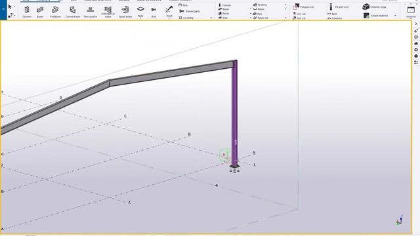Click the question mark inquire icon
This screenshot has width=420, height=236.
pos(10,16)
